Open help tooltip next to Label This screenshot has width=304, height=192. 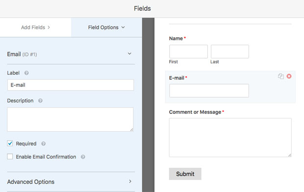26,73
